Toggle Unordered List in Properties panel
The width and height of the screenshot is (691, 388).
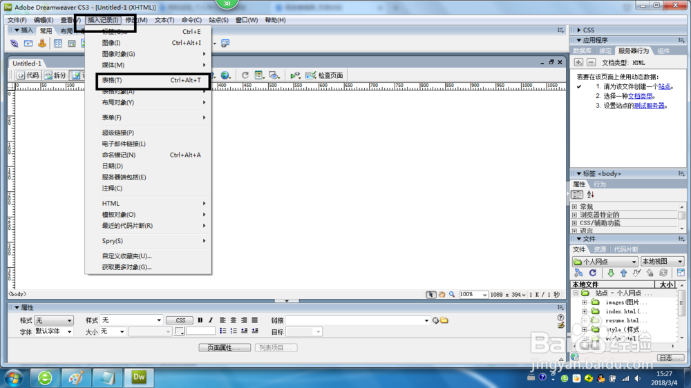(x=223, y=331)
